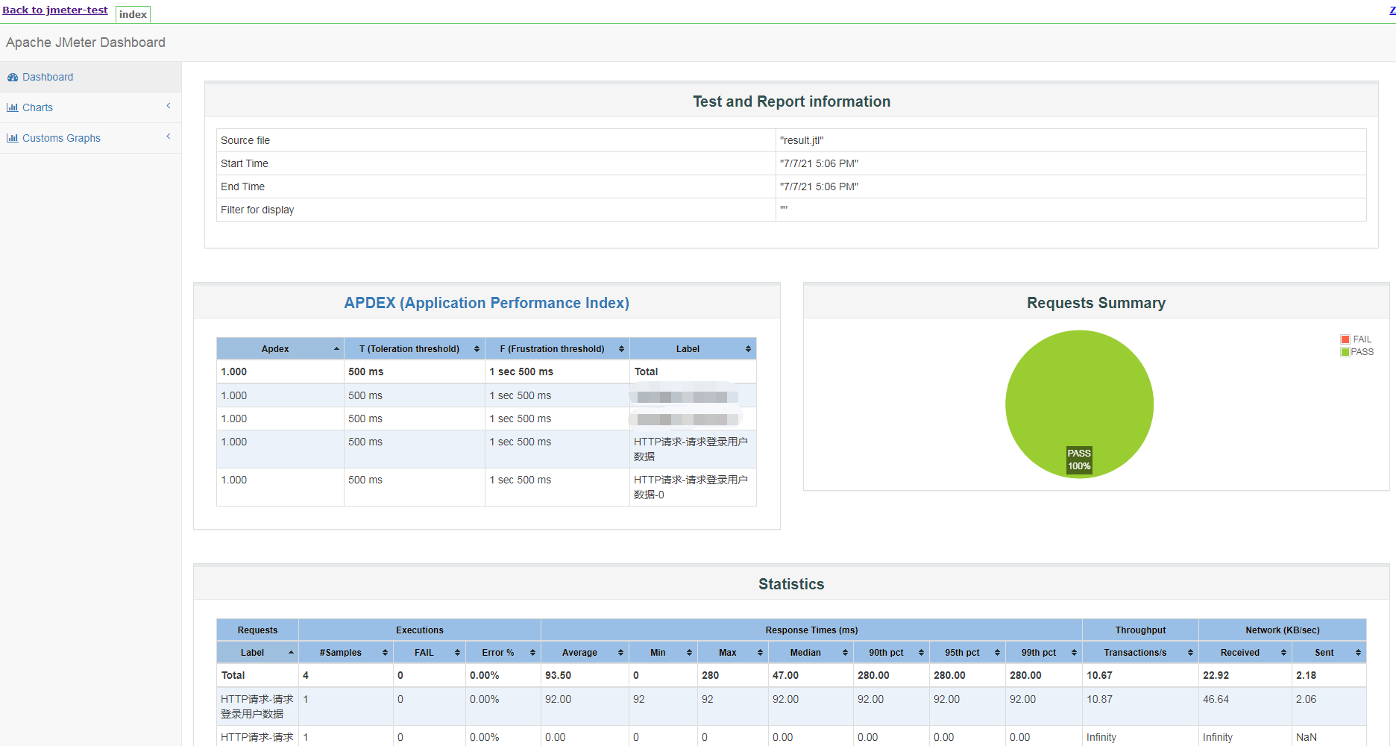Sort Statistics by Label column
This screenshot has height=746, width=1396.
pos(257,652)
